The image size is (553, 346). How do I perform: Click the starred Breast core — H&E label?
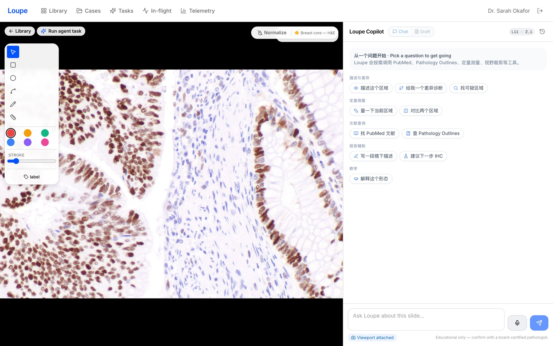315,33
